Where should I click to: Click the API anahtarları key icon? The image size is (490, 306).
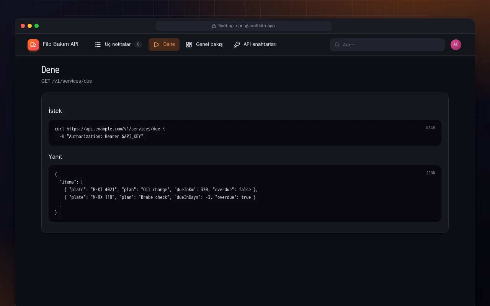pos(237,44)
